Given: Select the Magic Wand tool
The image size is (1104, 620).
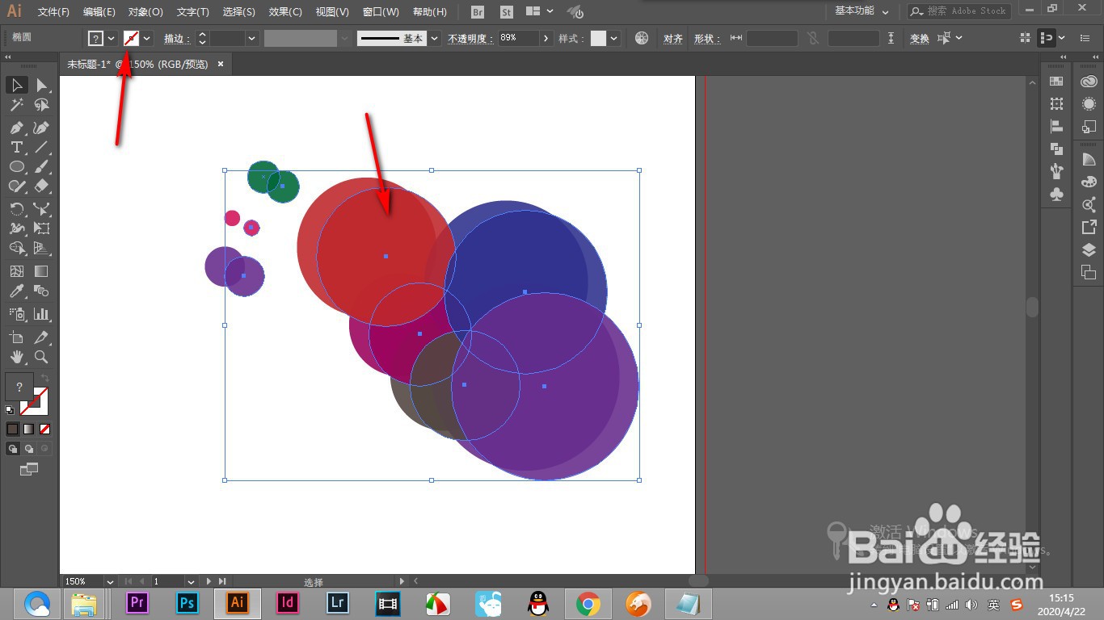Looking at the screenshot, I should click(16, 105).
